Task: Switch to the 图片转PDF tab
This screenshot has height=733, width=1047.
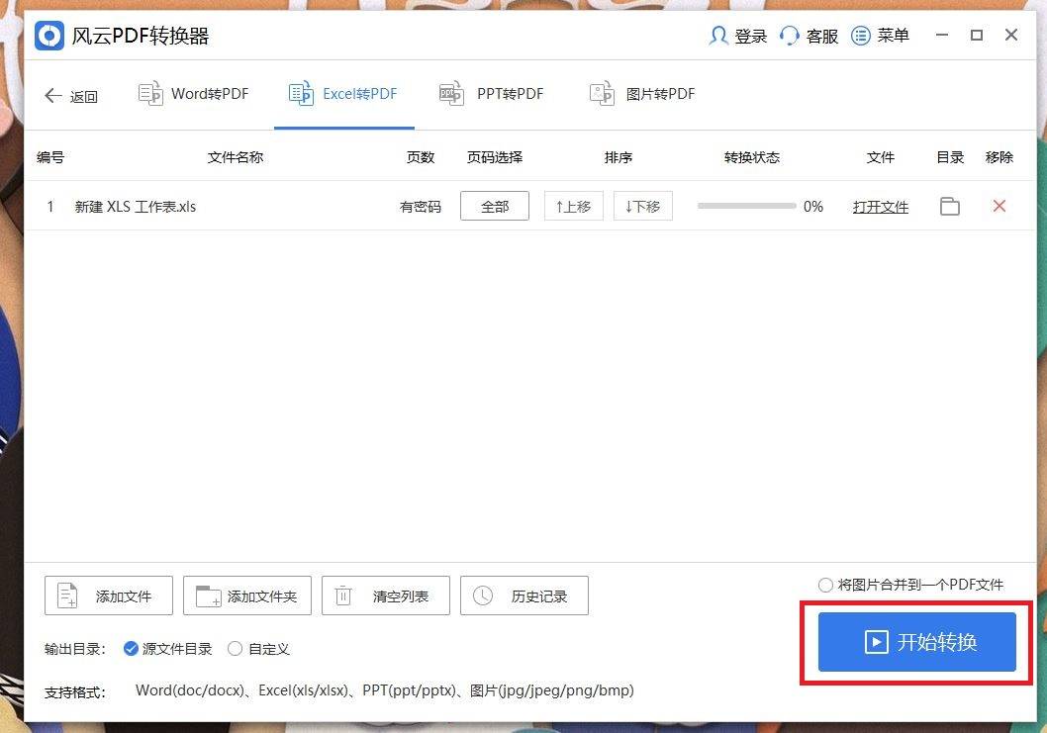Action: [x=642, y=94]
